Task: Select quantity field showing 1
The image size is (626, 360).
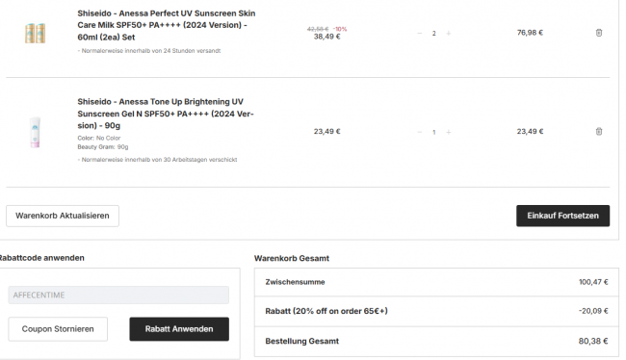Action: (434, 132)
